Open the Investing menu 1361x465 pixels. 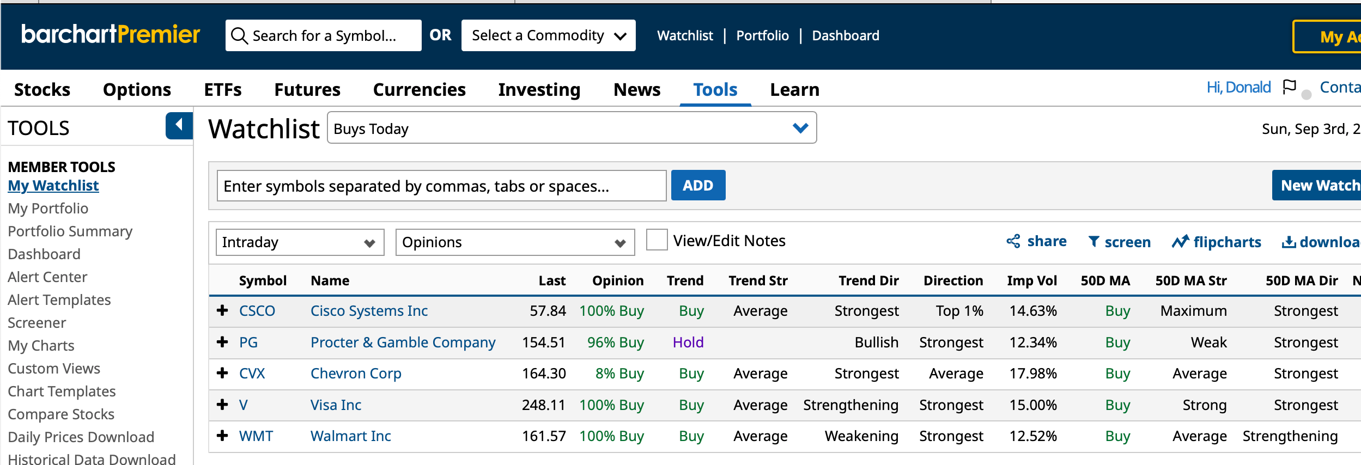539,89
